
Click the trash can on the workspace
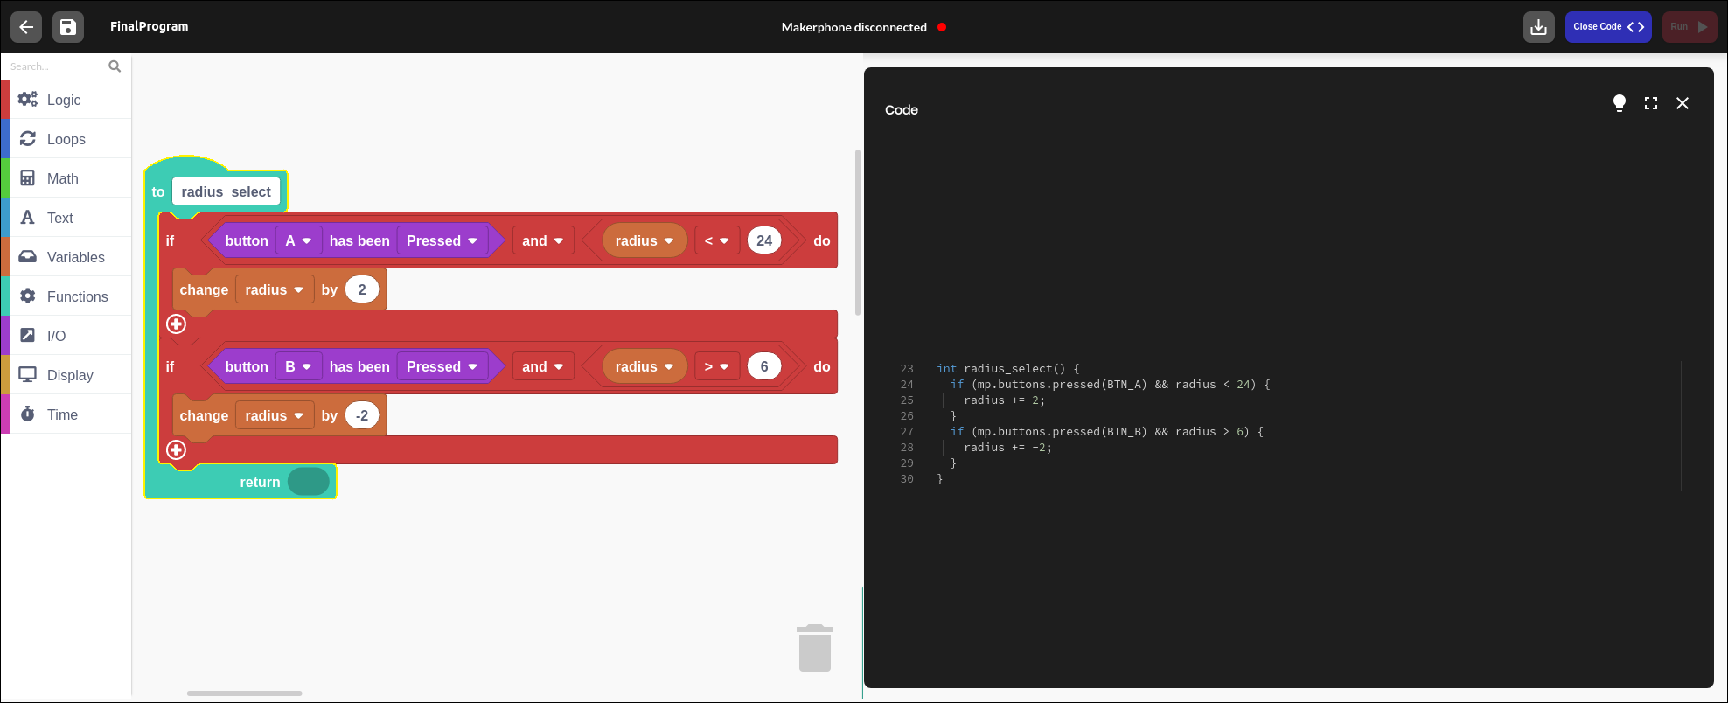coord(815,648)
